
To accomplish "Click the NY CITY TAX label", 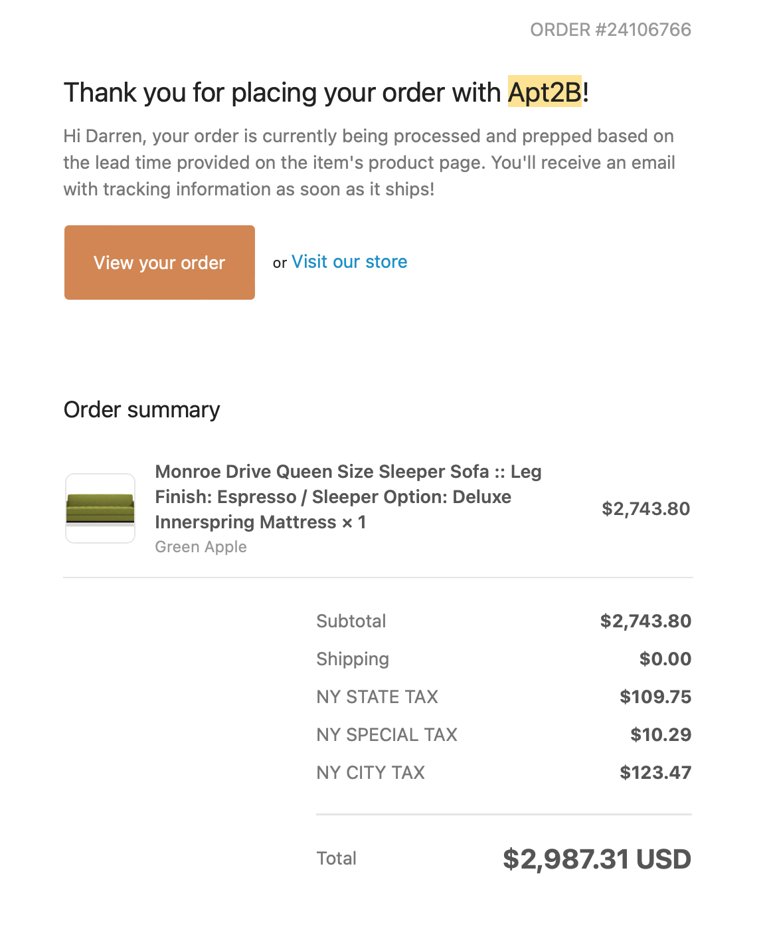I will [371, 773].
